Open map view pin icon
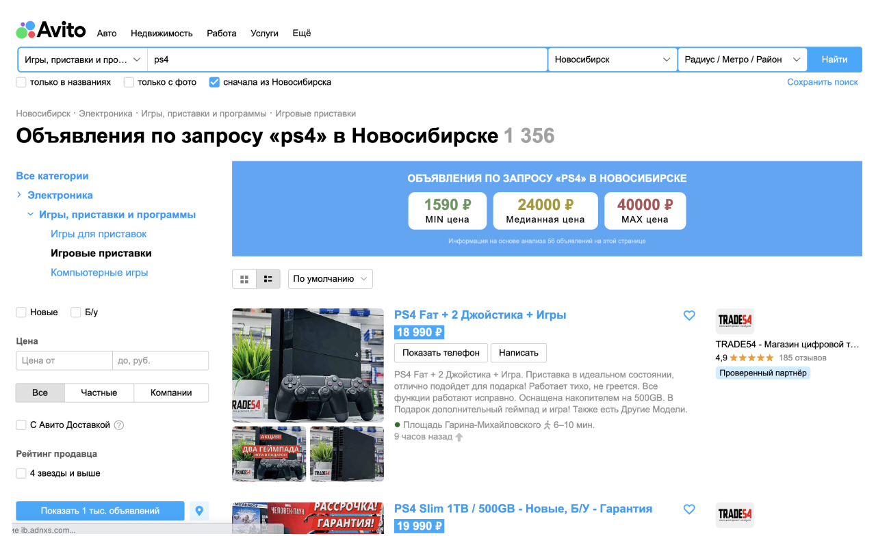The width and height of the screenshot is (876, 547). click(x=199, y=511)
